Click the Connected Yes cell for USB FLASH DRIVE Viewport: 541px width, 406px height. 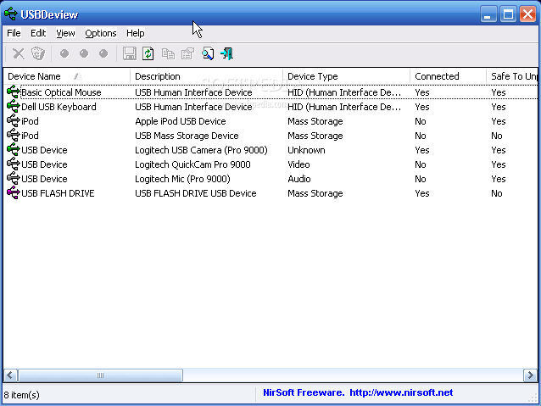click(x=422, y=193)
